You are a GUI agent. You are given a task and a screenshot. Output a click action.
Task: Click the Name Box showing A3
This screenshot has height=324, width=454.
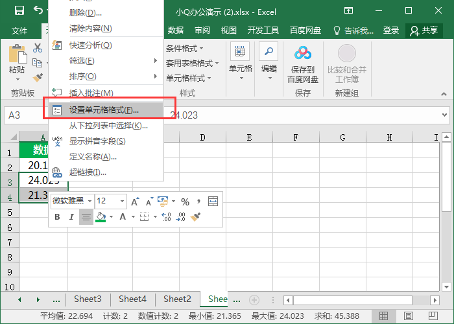[x=25, y=115]
